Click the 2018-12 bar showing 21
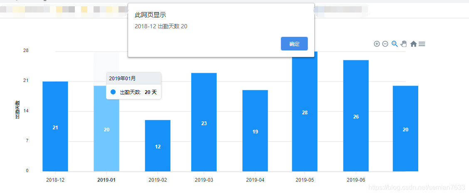 (55, 126)
